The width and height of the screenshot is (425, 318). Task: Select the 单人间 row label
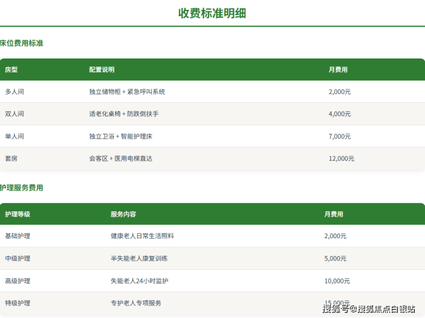14,137
